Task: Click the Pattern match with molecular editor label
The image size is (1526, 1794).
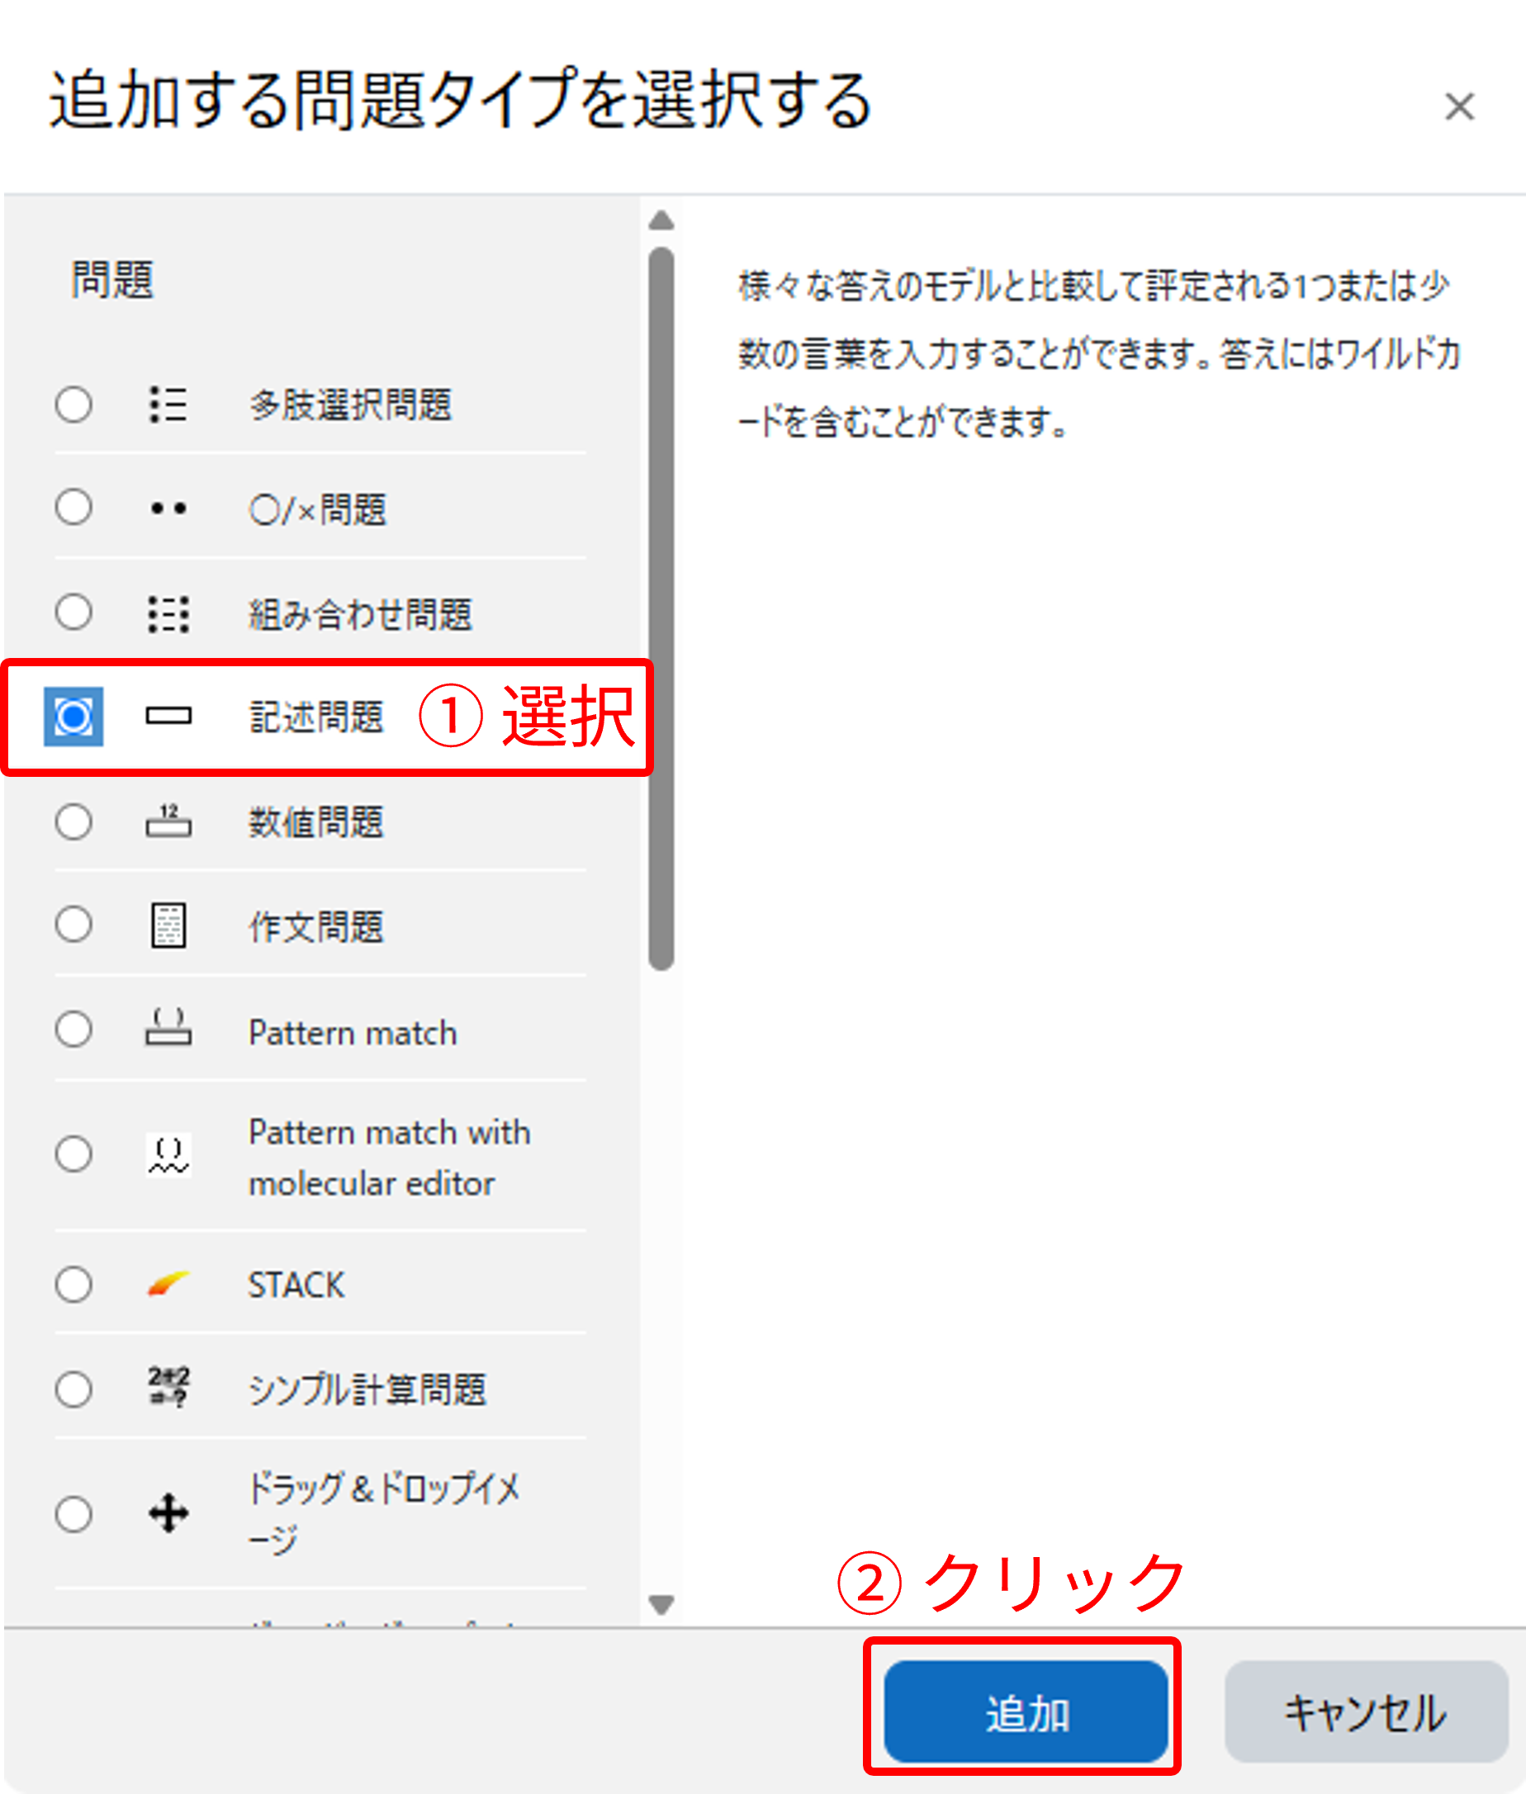Action: (389, 1157)
